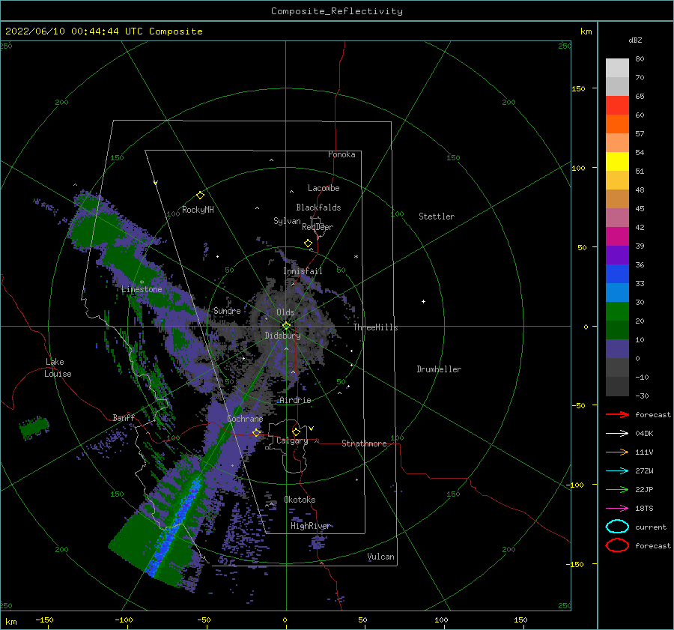Click the yellow diamond marker near RockyMH
This screenshot has height=630, width=674.
pos(200,196)
